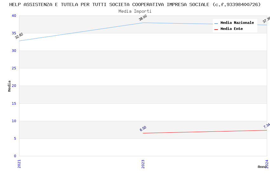
Task: Click the 40 tick on the y-axis
Action: pyautogui.click(x=14, y=16)
